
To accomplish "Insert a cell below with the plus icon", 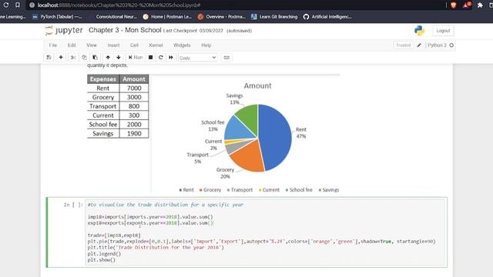I will tap(61, 58).
